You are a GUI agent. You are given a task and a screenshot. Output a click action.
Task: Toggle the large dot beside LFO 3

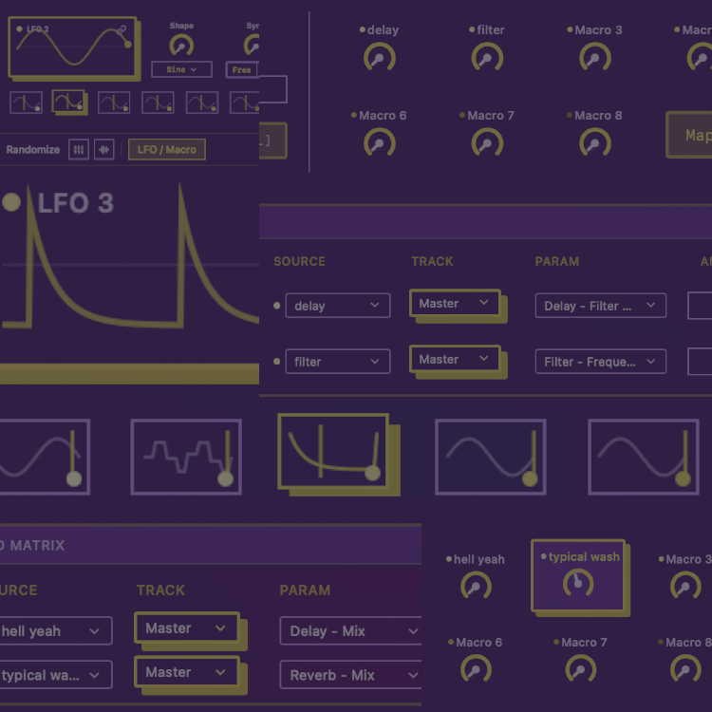coord(11,202)
